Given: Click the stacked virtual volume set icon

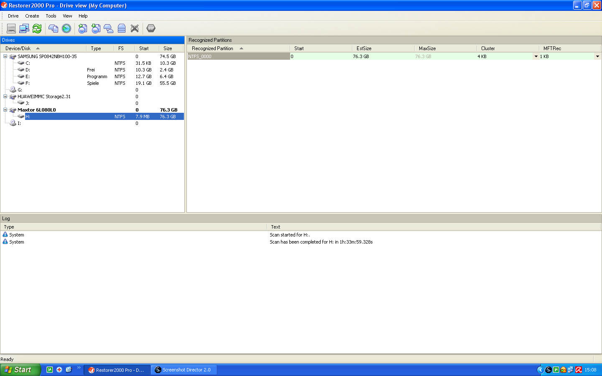Looking at the screenshot, I should click(x=122, y=28).
